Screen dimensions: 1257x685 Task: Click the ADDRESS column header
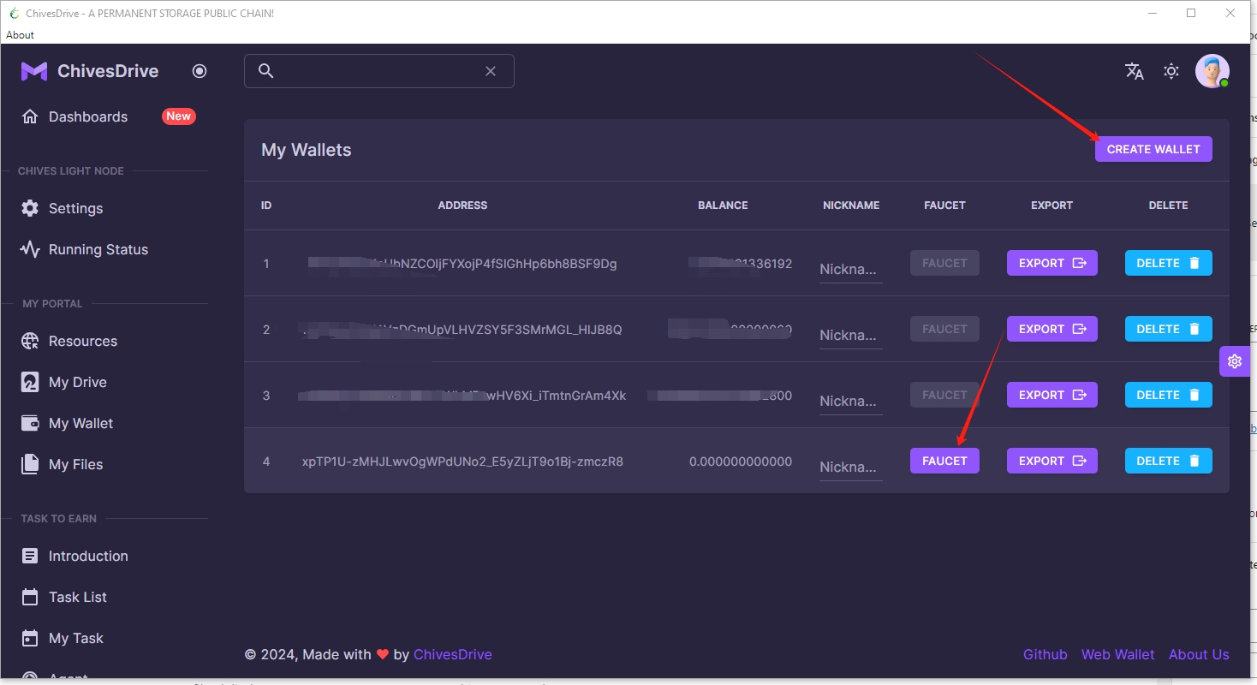462,205
